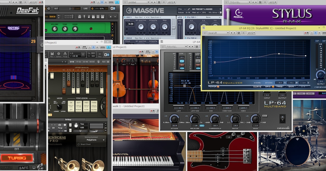Screen dimensions: 326x171
Task: Click the keyboard icon in Guitar Rig window header
Action: [x=111, y=2]
